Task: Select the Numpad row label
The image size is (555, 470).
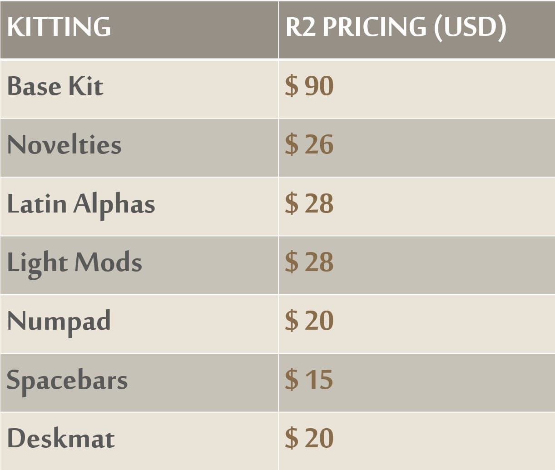Action: tap(59, 322)
